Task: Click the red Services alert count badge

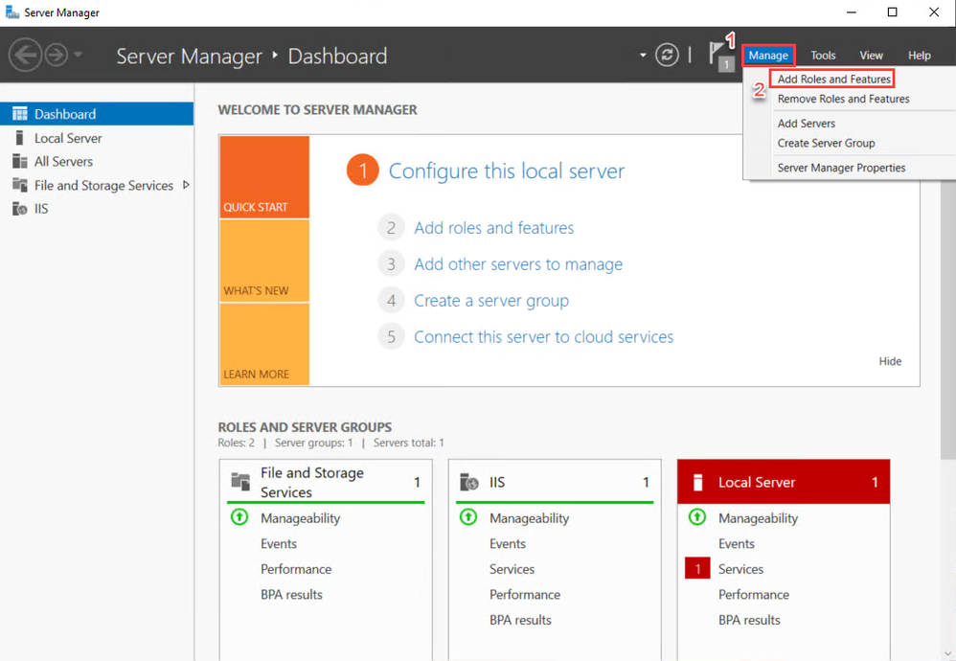Action: (x=697, y=569)
